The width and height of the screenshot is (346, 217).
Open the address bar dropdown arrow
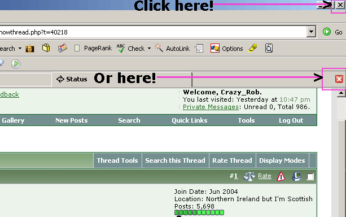pos(311,32)
